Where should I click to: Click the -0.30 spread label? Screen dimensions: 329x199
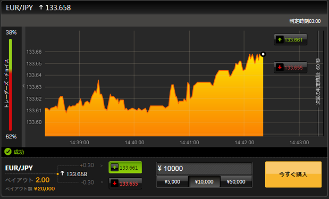(88, 182)
